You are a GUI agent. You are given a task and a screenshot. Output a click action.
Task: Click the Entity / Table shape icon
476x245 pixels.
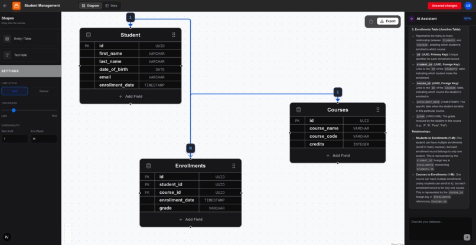pyautogui.click(x=8, y=39)
